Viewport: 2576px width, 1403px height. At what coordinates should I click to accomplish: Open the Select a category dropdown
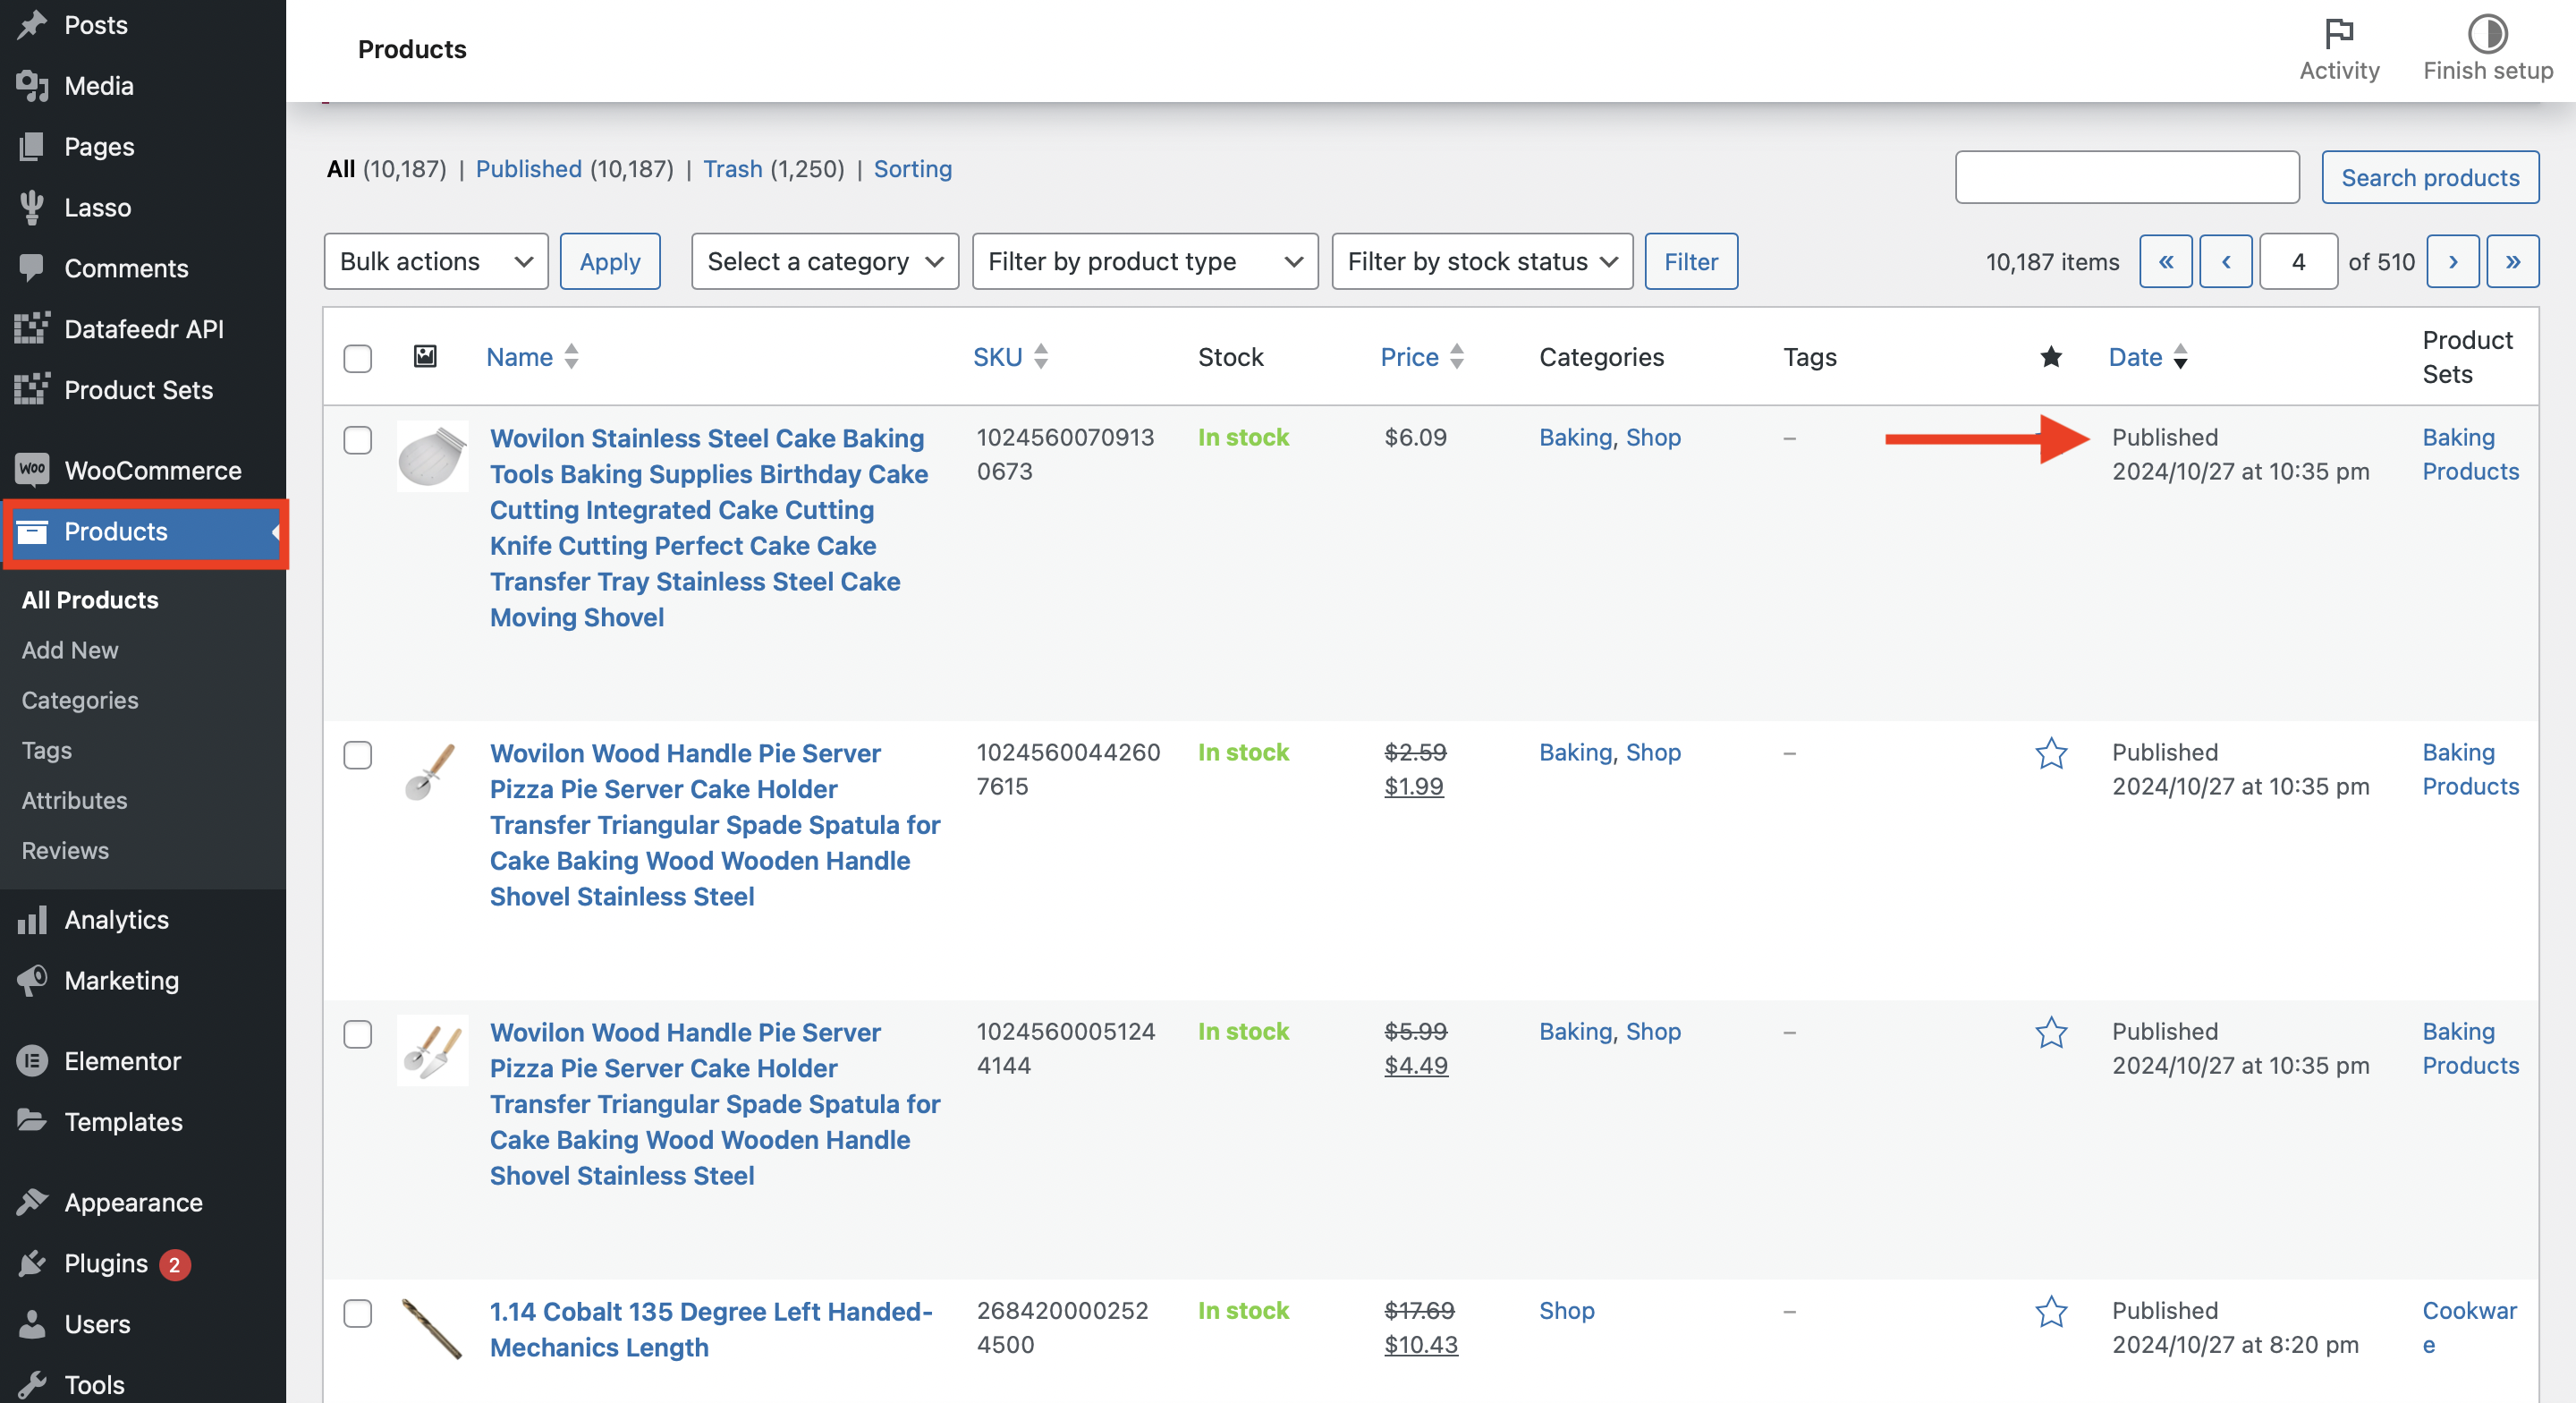(x=825, y=261)
